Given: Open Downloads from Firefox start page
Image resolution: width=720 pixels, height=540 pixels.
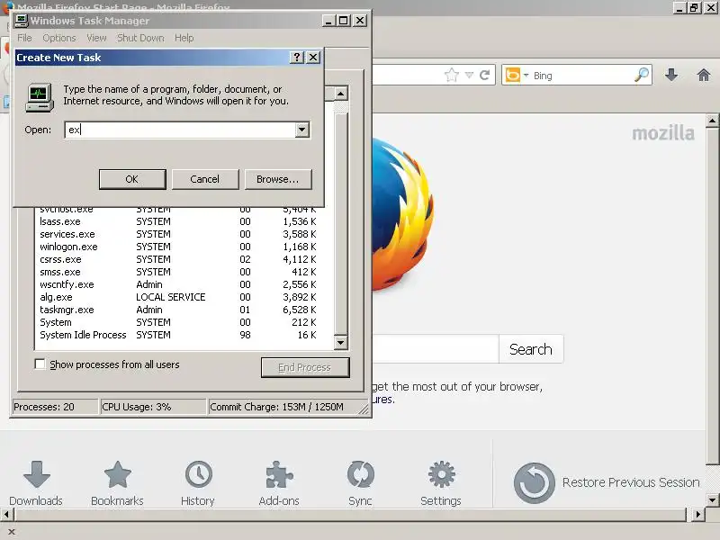Looking at the screenshot, I should point(36,483).
